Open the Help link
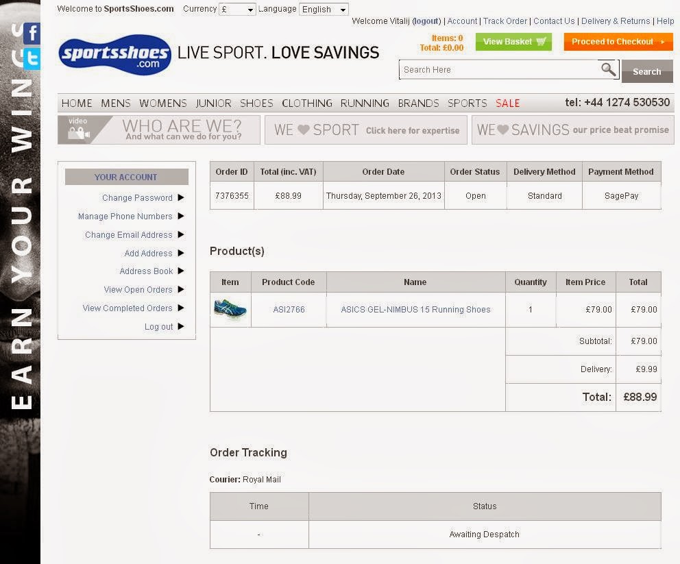 665,21
